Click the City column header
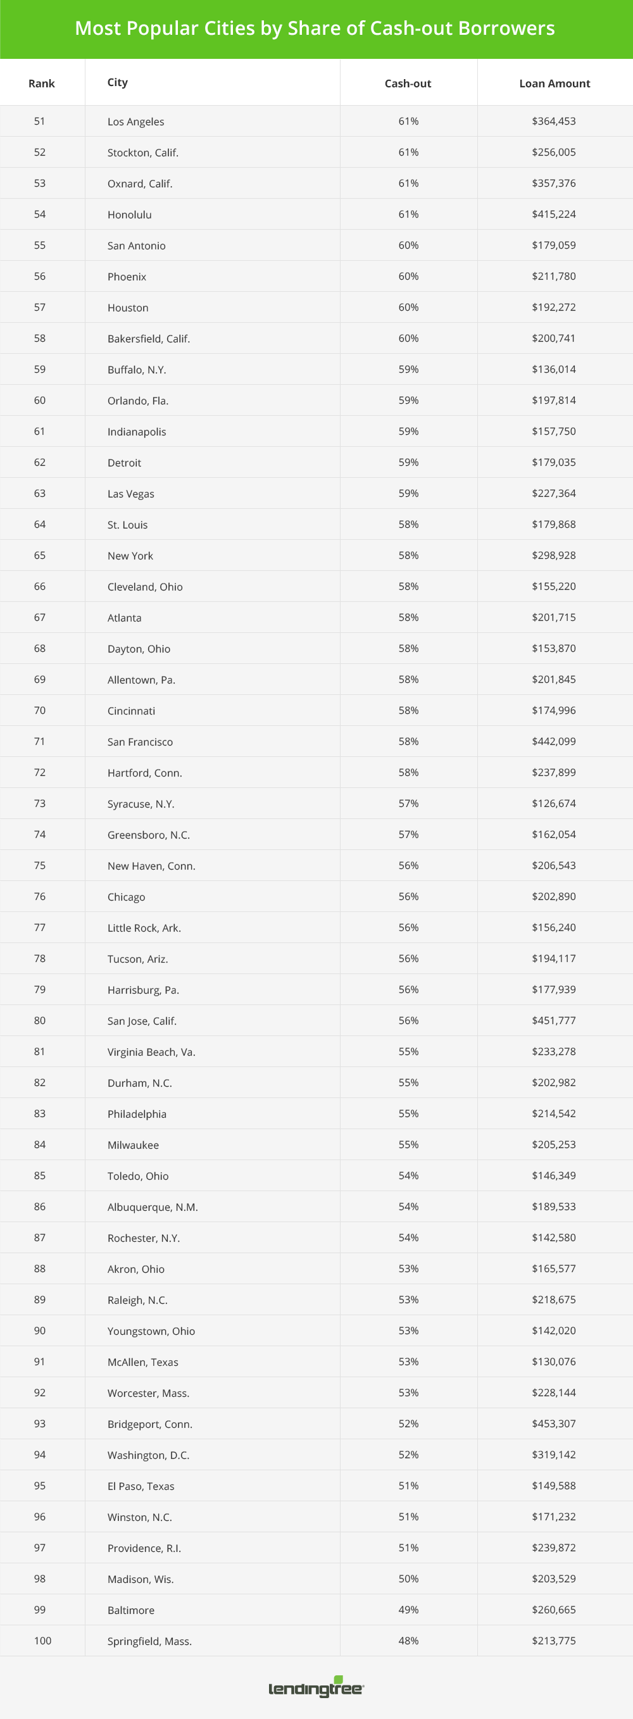Image resolution: width=633 pixels, height=1719 pixels. [x=118, y=82]
